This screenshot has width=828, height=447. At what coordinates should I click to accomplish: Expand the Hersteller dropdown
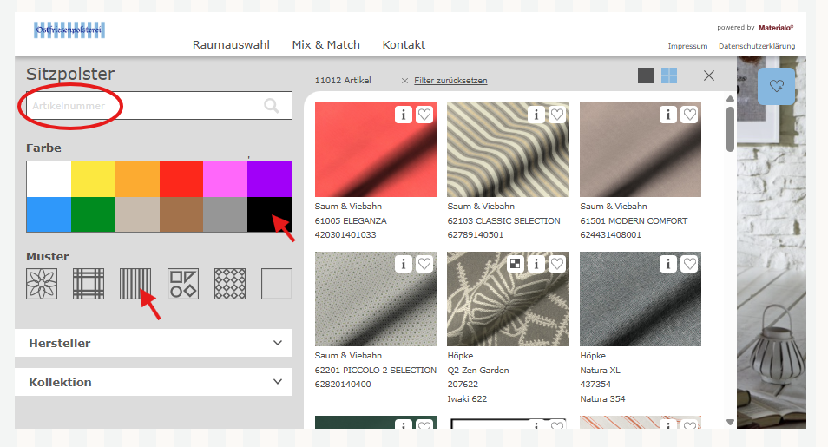(154, 343)
